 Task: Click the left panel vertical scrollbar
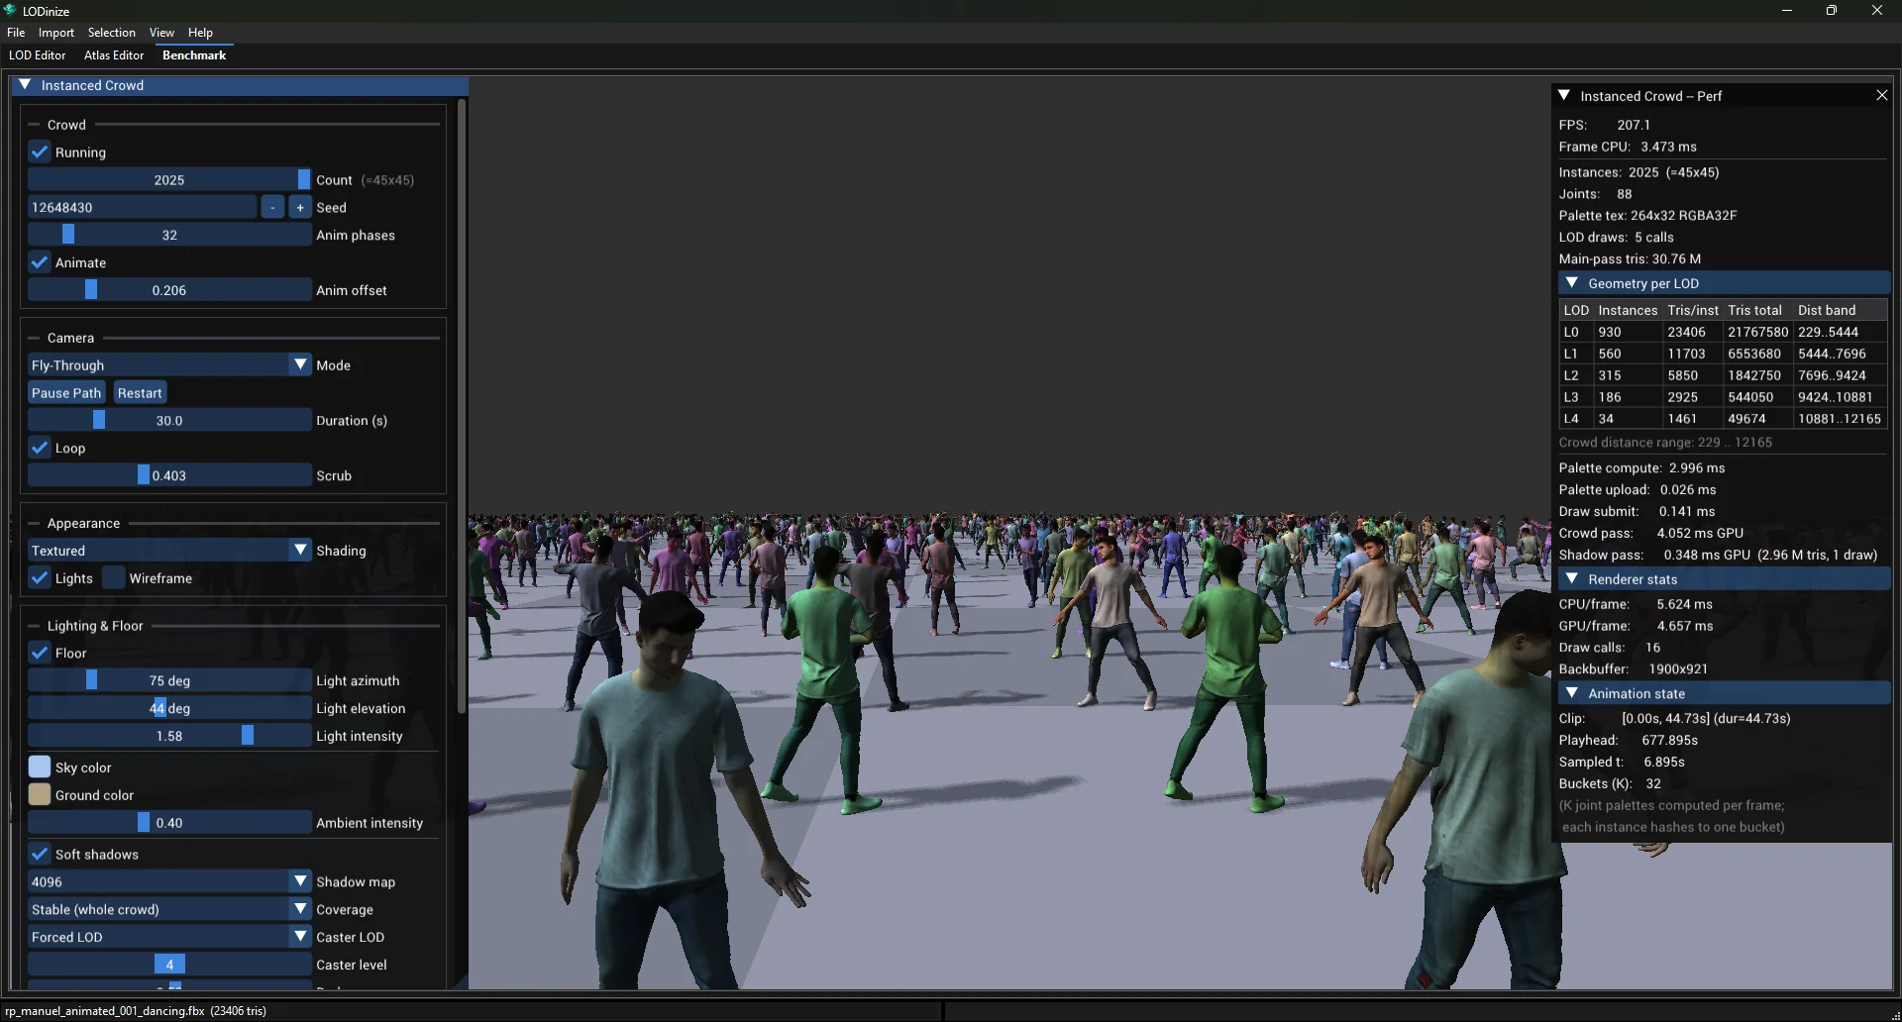[x=462, y=406]
